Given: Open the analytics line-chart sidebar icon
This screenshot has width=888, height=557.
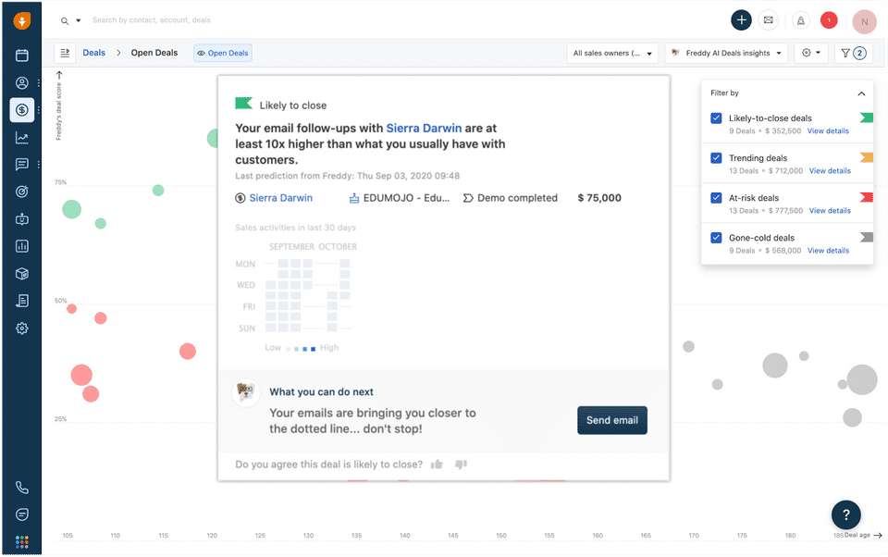Looking at the screenshot, I should 21,137.
